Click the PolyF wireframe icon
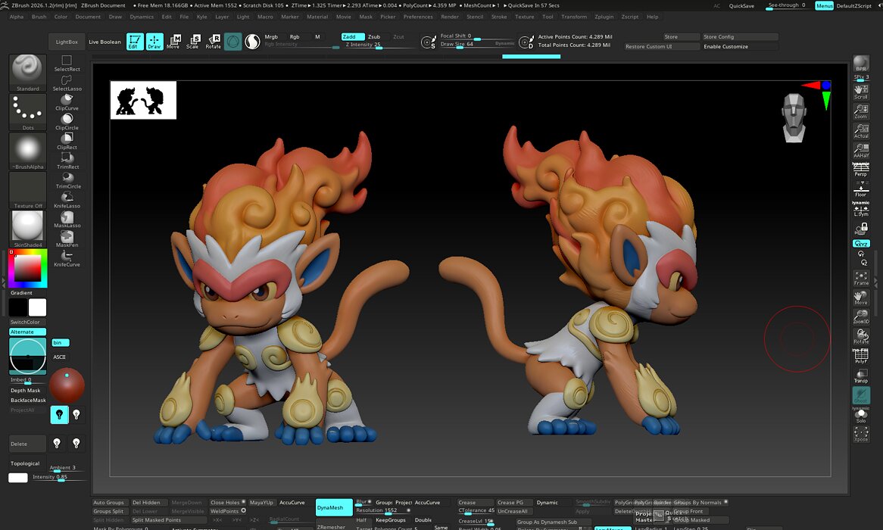The height and width of the screenshot is (530, 883). click(861, 356)
